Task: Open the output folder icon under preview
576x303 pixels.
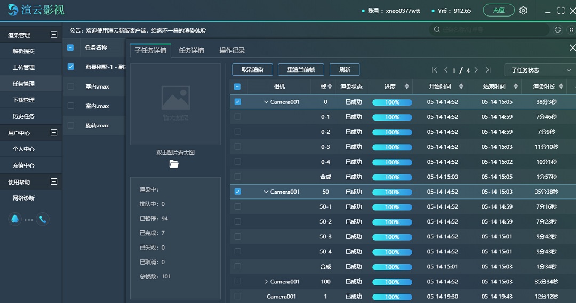Action: click(174, 164)
